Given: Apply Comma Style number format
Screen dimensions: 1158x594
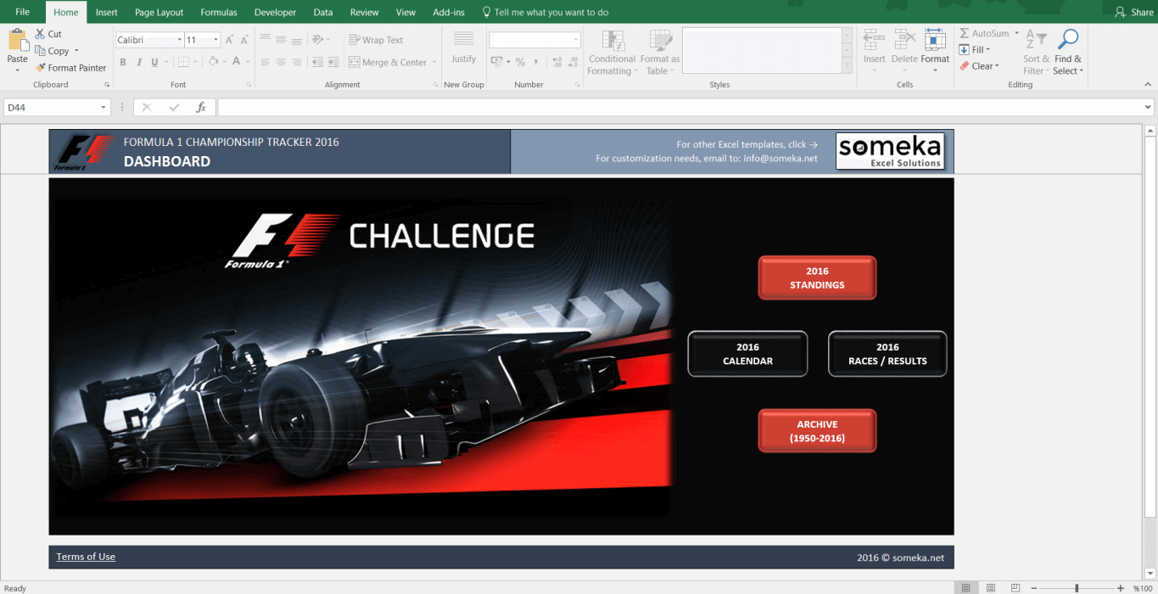Looking at the screenshot, I should point(536,62).
